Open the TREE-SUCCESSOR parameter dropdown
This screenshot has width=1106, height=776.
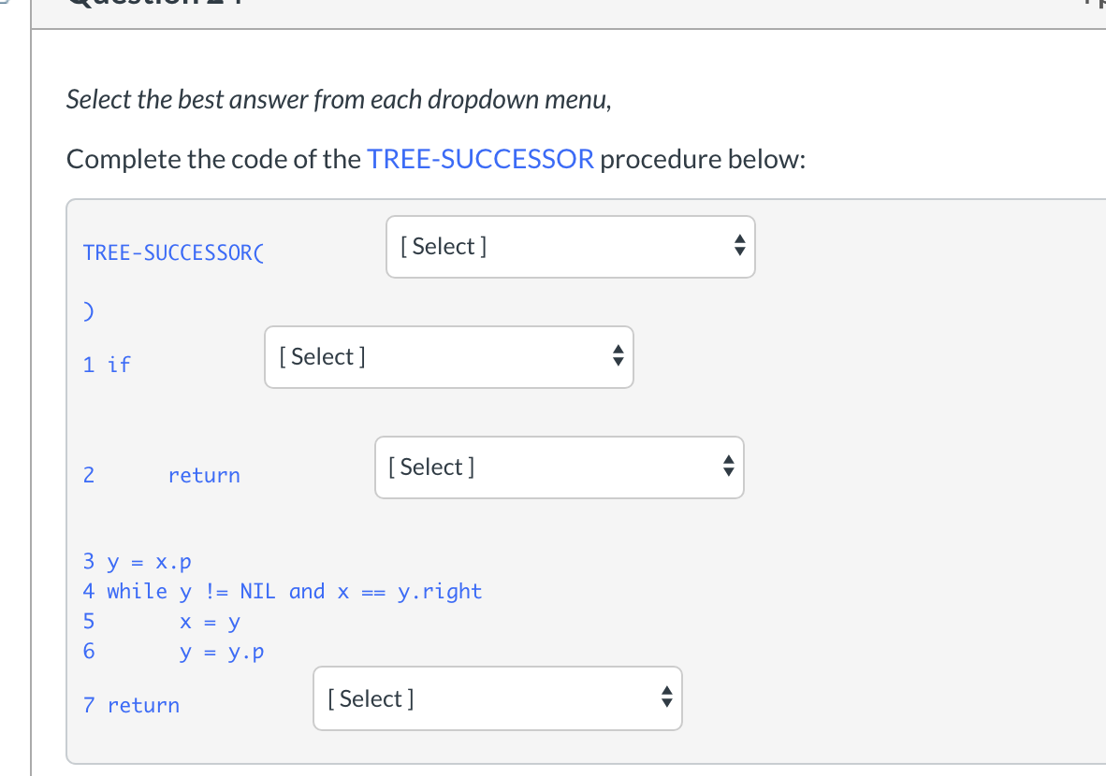click(569, 247)
